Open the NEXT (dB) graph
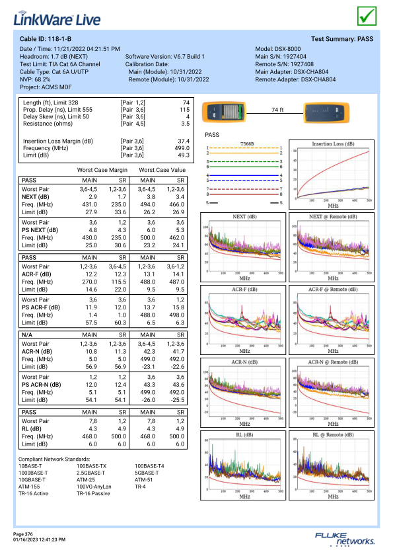The width and height of the screenshot is (393, 556). [243, 247]
